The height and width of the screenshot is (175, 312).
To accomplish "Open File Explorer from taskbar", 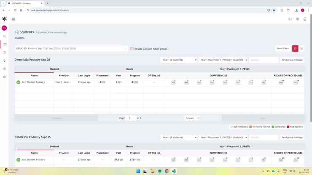I will pyautogui.click(x=153, y=171).
